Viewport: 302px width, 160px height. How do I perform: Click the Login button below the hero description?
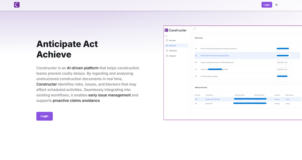[x=45, y=116]
